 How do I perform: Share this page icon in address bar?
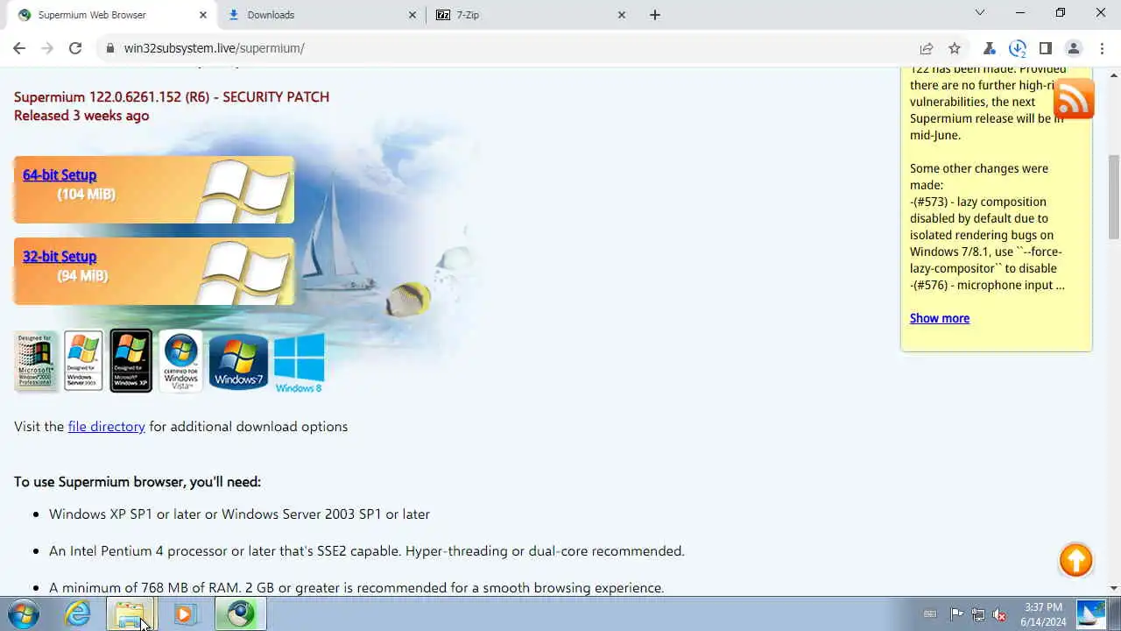[927, 48]
